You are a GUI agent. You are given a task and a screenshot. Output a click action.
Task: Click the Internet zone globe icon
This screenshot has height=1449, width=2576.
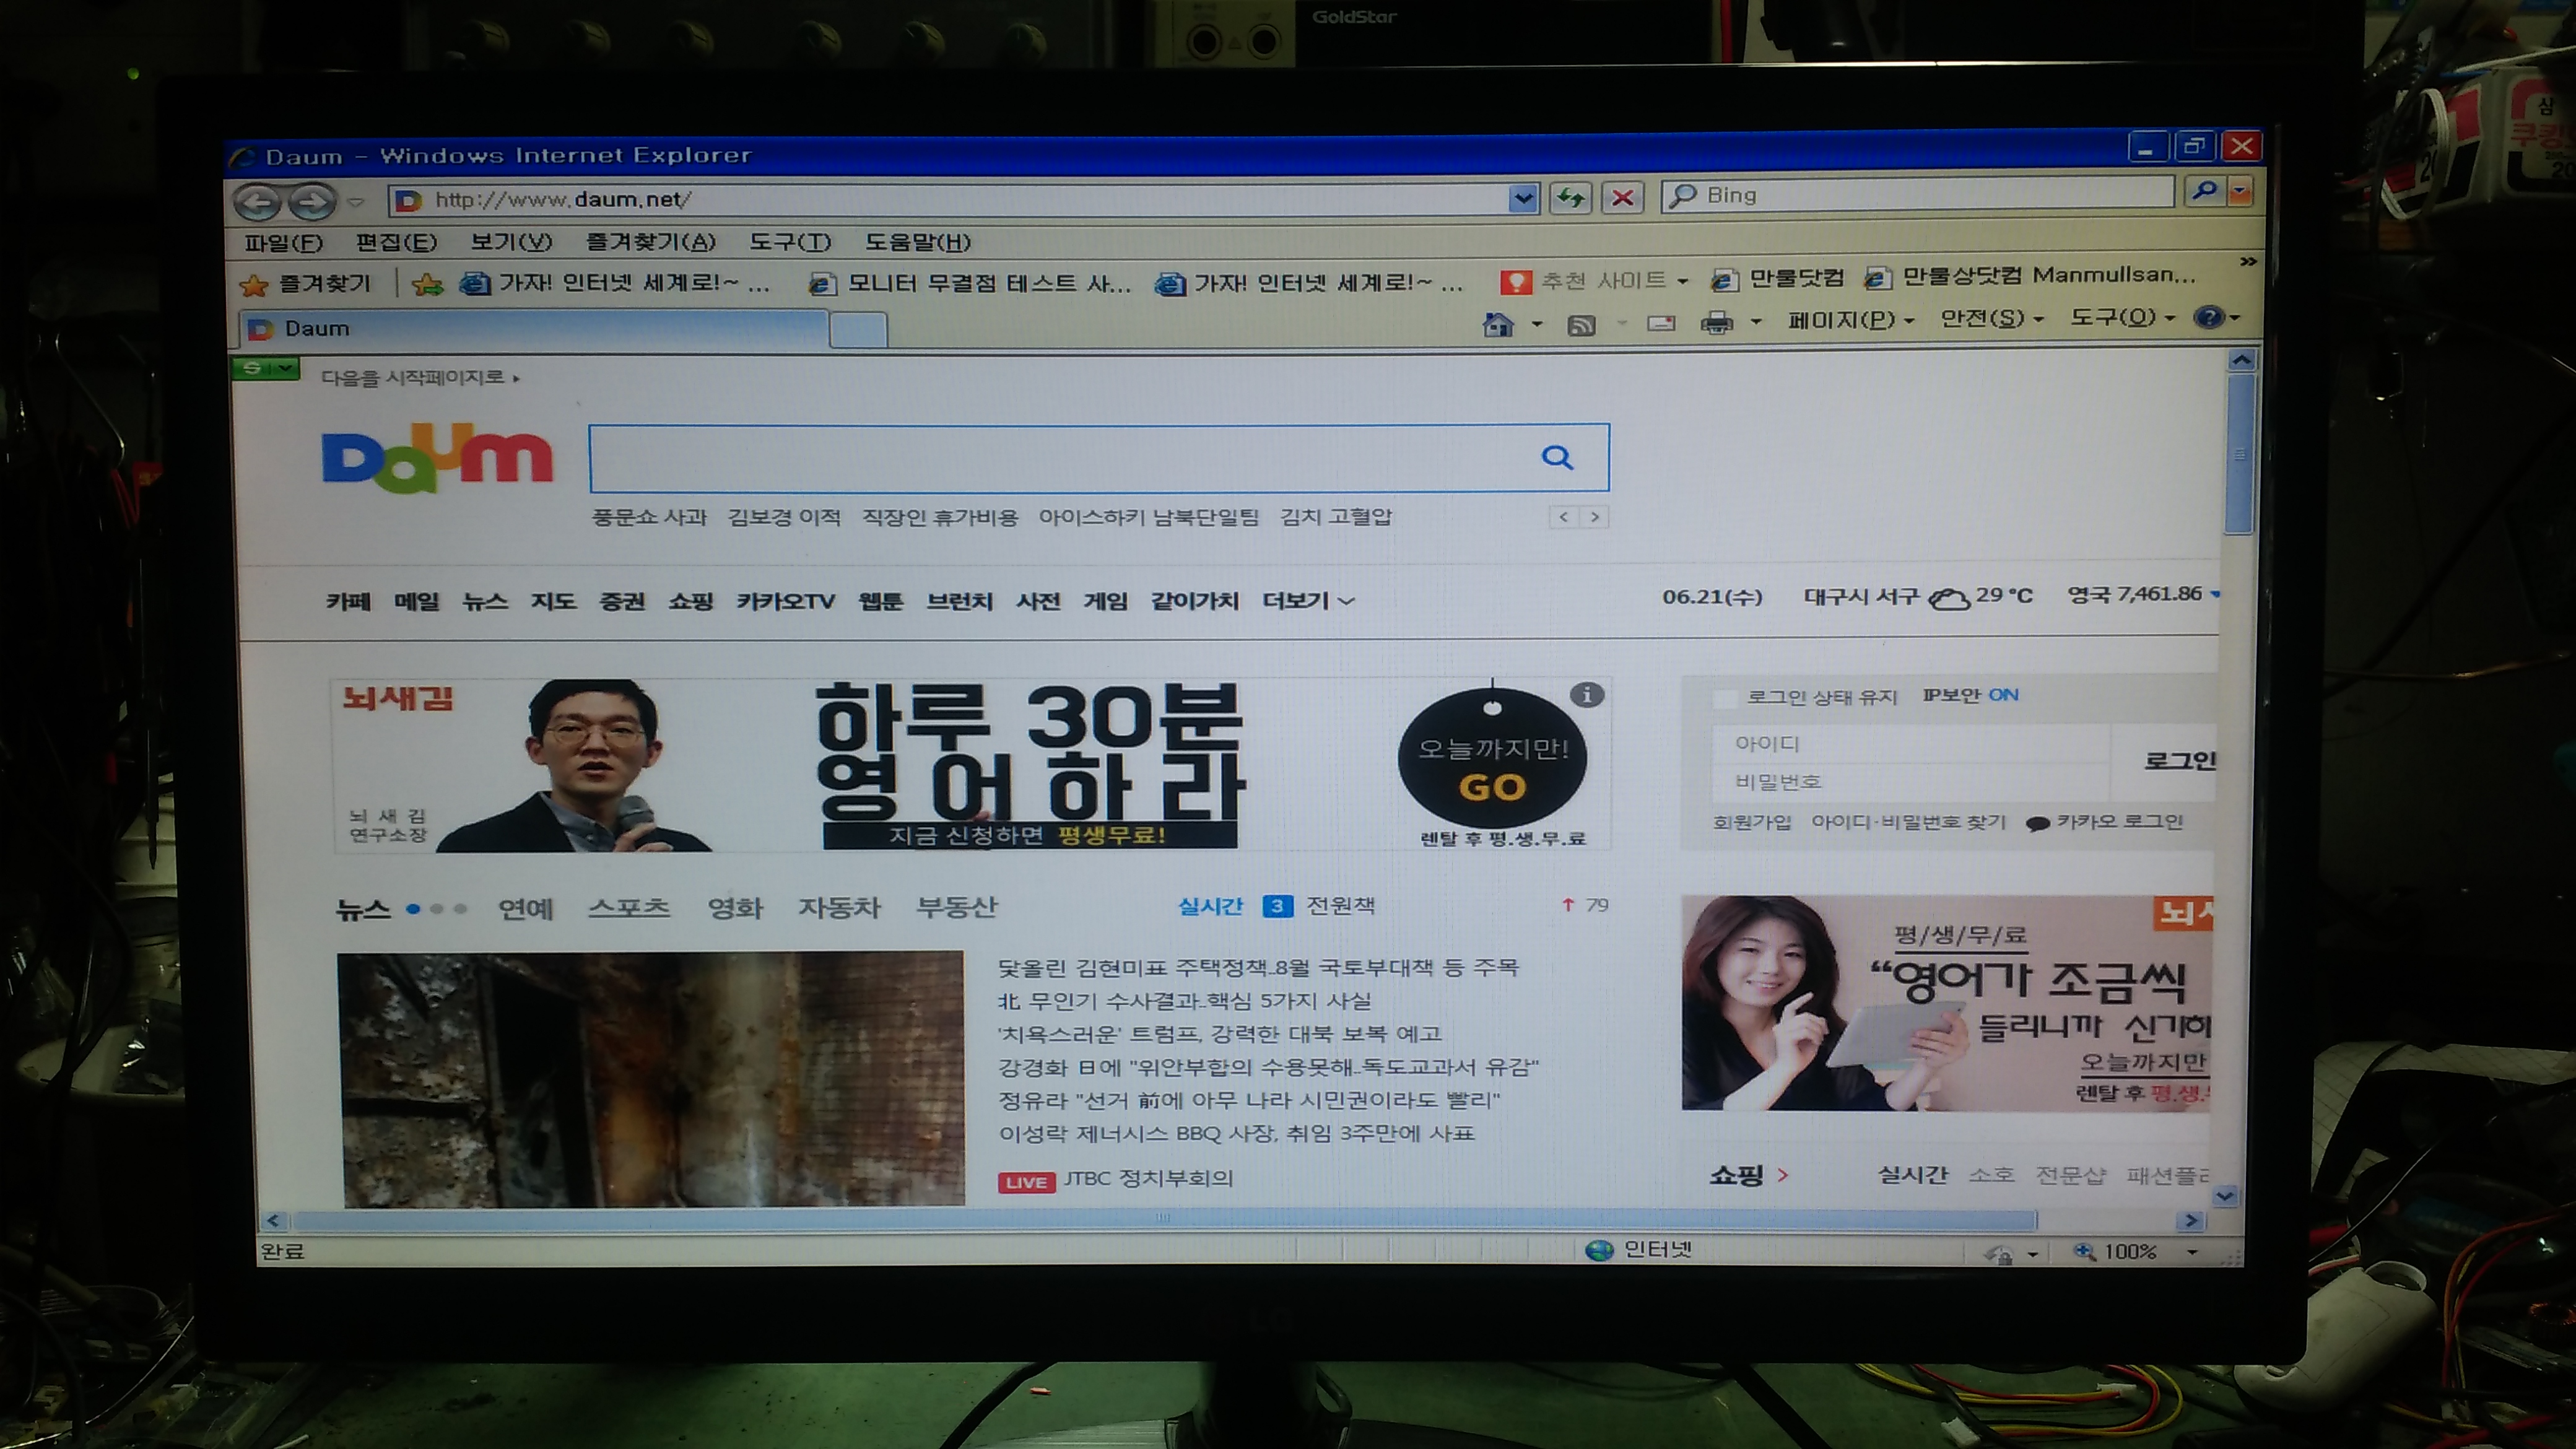(x=1599, y=1250)
